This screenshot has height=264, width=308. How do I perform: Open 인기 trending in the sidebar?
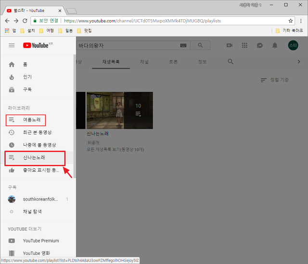click(x=37, y=77)
